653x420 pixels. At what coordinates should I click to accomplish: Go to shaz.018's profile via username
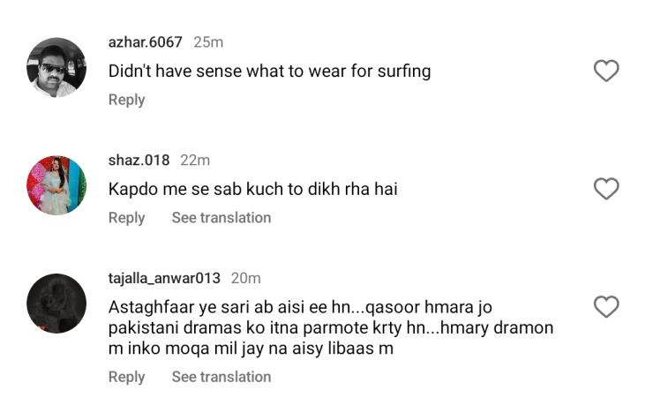point(139,160)
